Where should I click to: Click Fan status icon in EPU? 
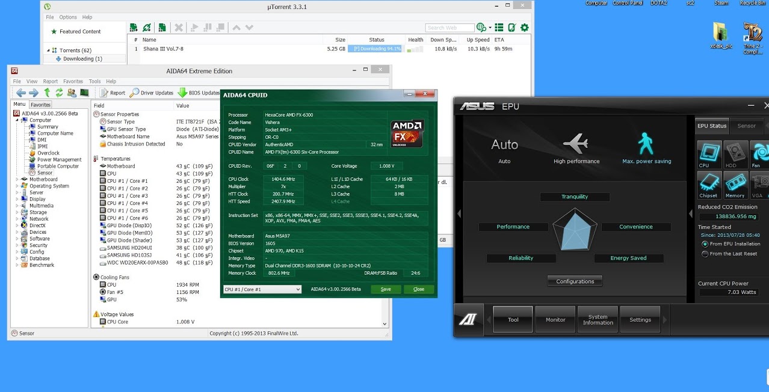coord(759,155)
